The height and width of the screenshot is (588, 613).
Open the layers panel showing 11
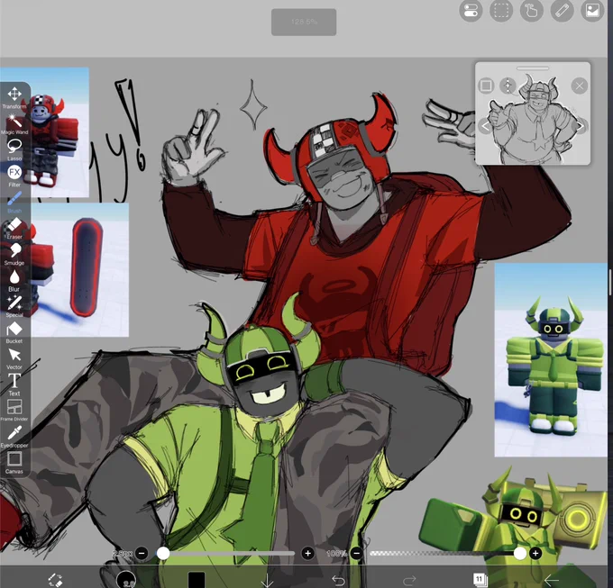tap(480, 579)
